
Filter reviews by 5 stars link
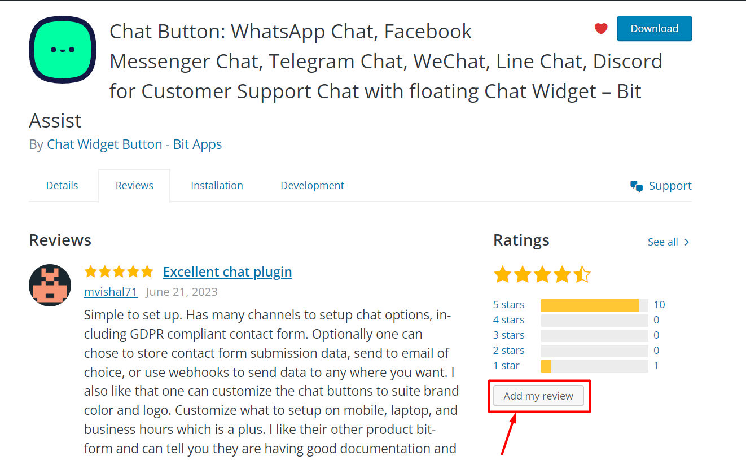coord(508,305)
